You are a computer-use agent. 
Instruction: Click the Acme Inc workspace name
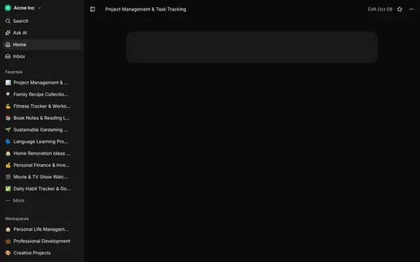(x=24, y=8)
